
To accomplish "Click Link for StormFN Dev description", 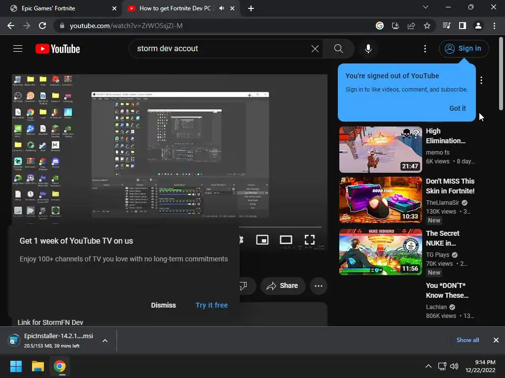I will (50, 322).
